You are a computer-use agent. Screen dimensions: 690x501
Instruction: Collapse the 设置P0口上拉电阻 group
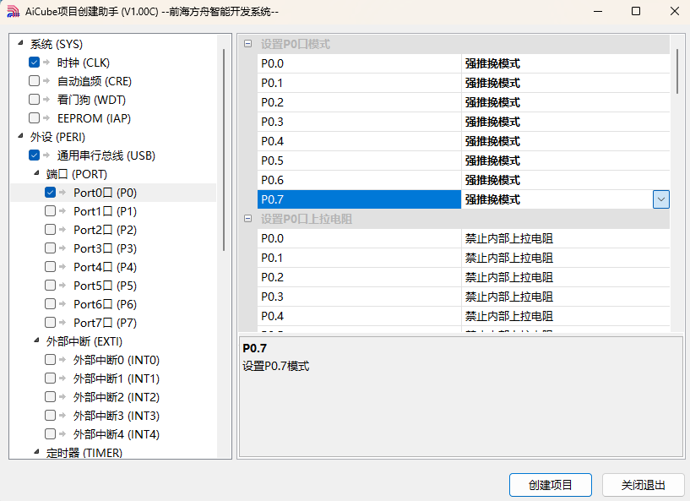tap(247, 218)
